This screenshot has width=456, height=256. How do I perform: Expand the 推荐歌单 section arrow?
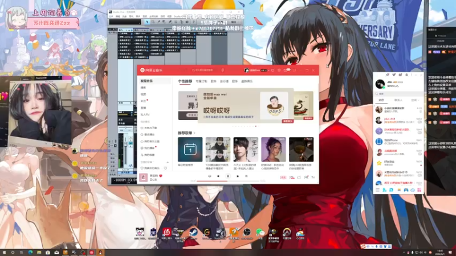pyautogui.click(x=194, y=133)
